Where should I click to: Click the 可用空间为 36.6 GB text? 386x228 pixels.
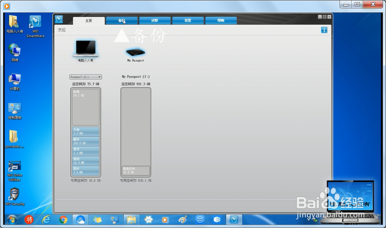85,181
